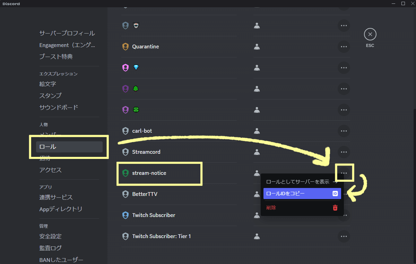Switch to the 絵文字 section in sidebar

[47, 84]
